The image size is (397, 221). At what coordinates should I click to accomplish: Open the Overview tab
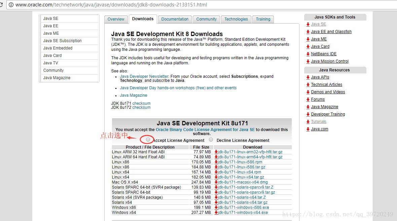pyautogui.click(x=116, y=19)
